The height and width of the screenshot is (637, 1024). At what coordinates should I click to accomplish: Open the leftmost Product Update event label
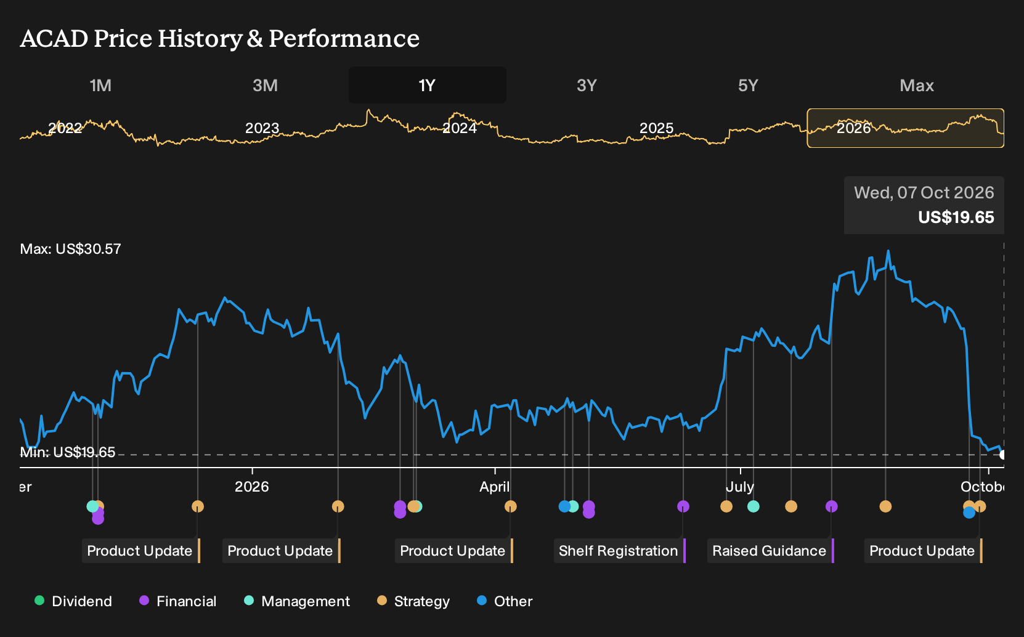[141, 551]
